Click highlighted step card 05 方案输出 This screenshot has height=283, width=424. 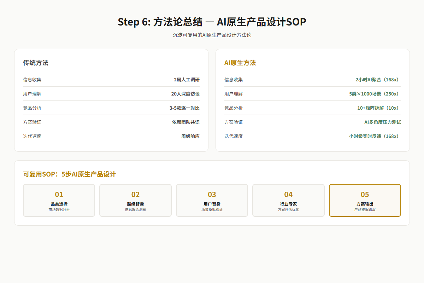tap(365, 200)
